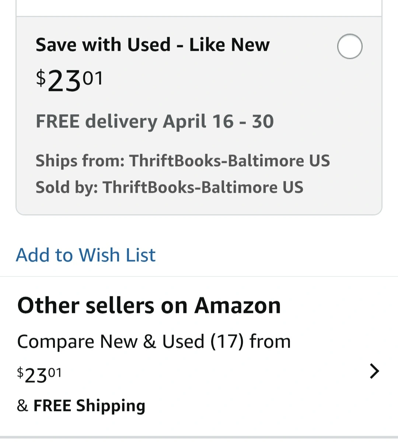Tap the dollar sign of the used price
This screenshot has width=398, height=442.
pos(41,78)
